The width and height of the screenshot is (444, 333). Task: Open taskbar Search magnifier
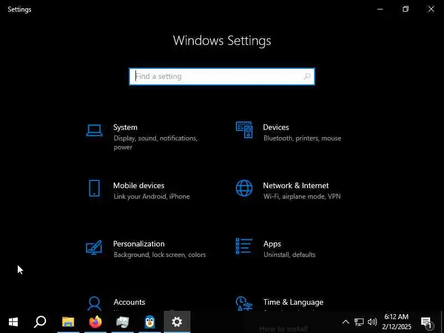click(40, 322)
